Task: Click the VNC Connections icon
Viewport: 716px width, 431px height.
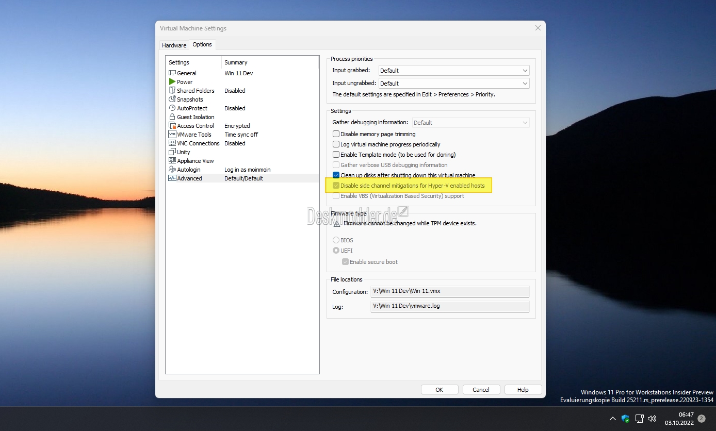Action: (x=172, y=143)
